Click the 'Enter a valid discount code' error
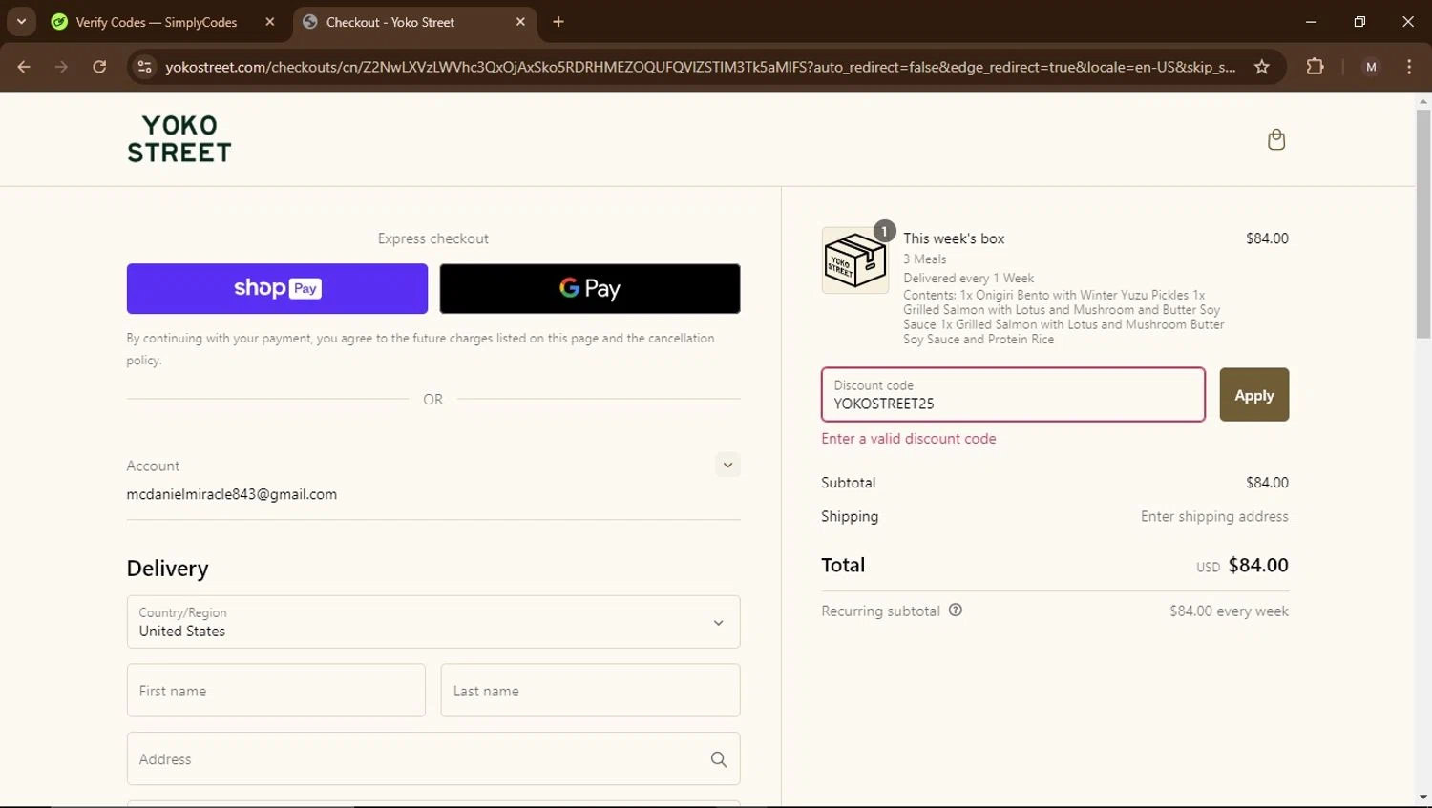 click(909, 439)
